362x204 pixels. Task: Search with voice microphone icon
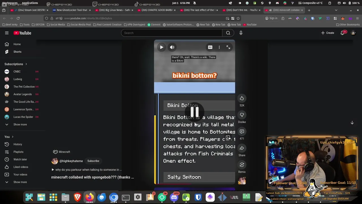241,33
